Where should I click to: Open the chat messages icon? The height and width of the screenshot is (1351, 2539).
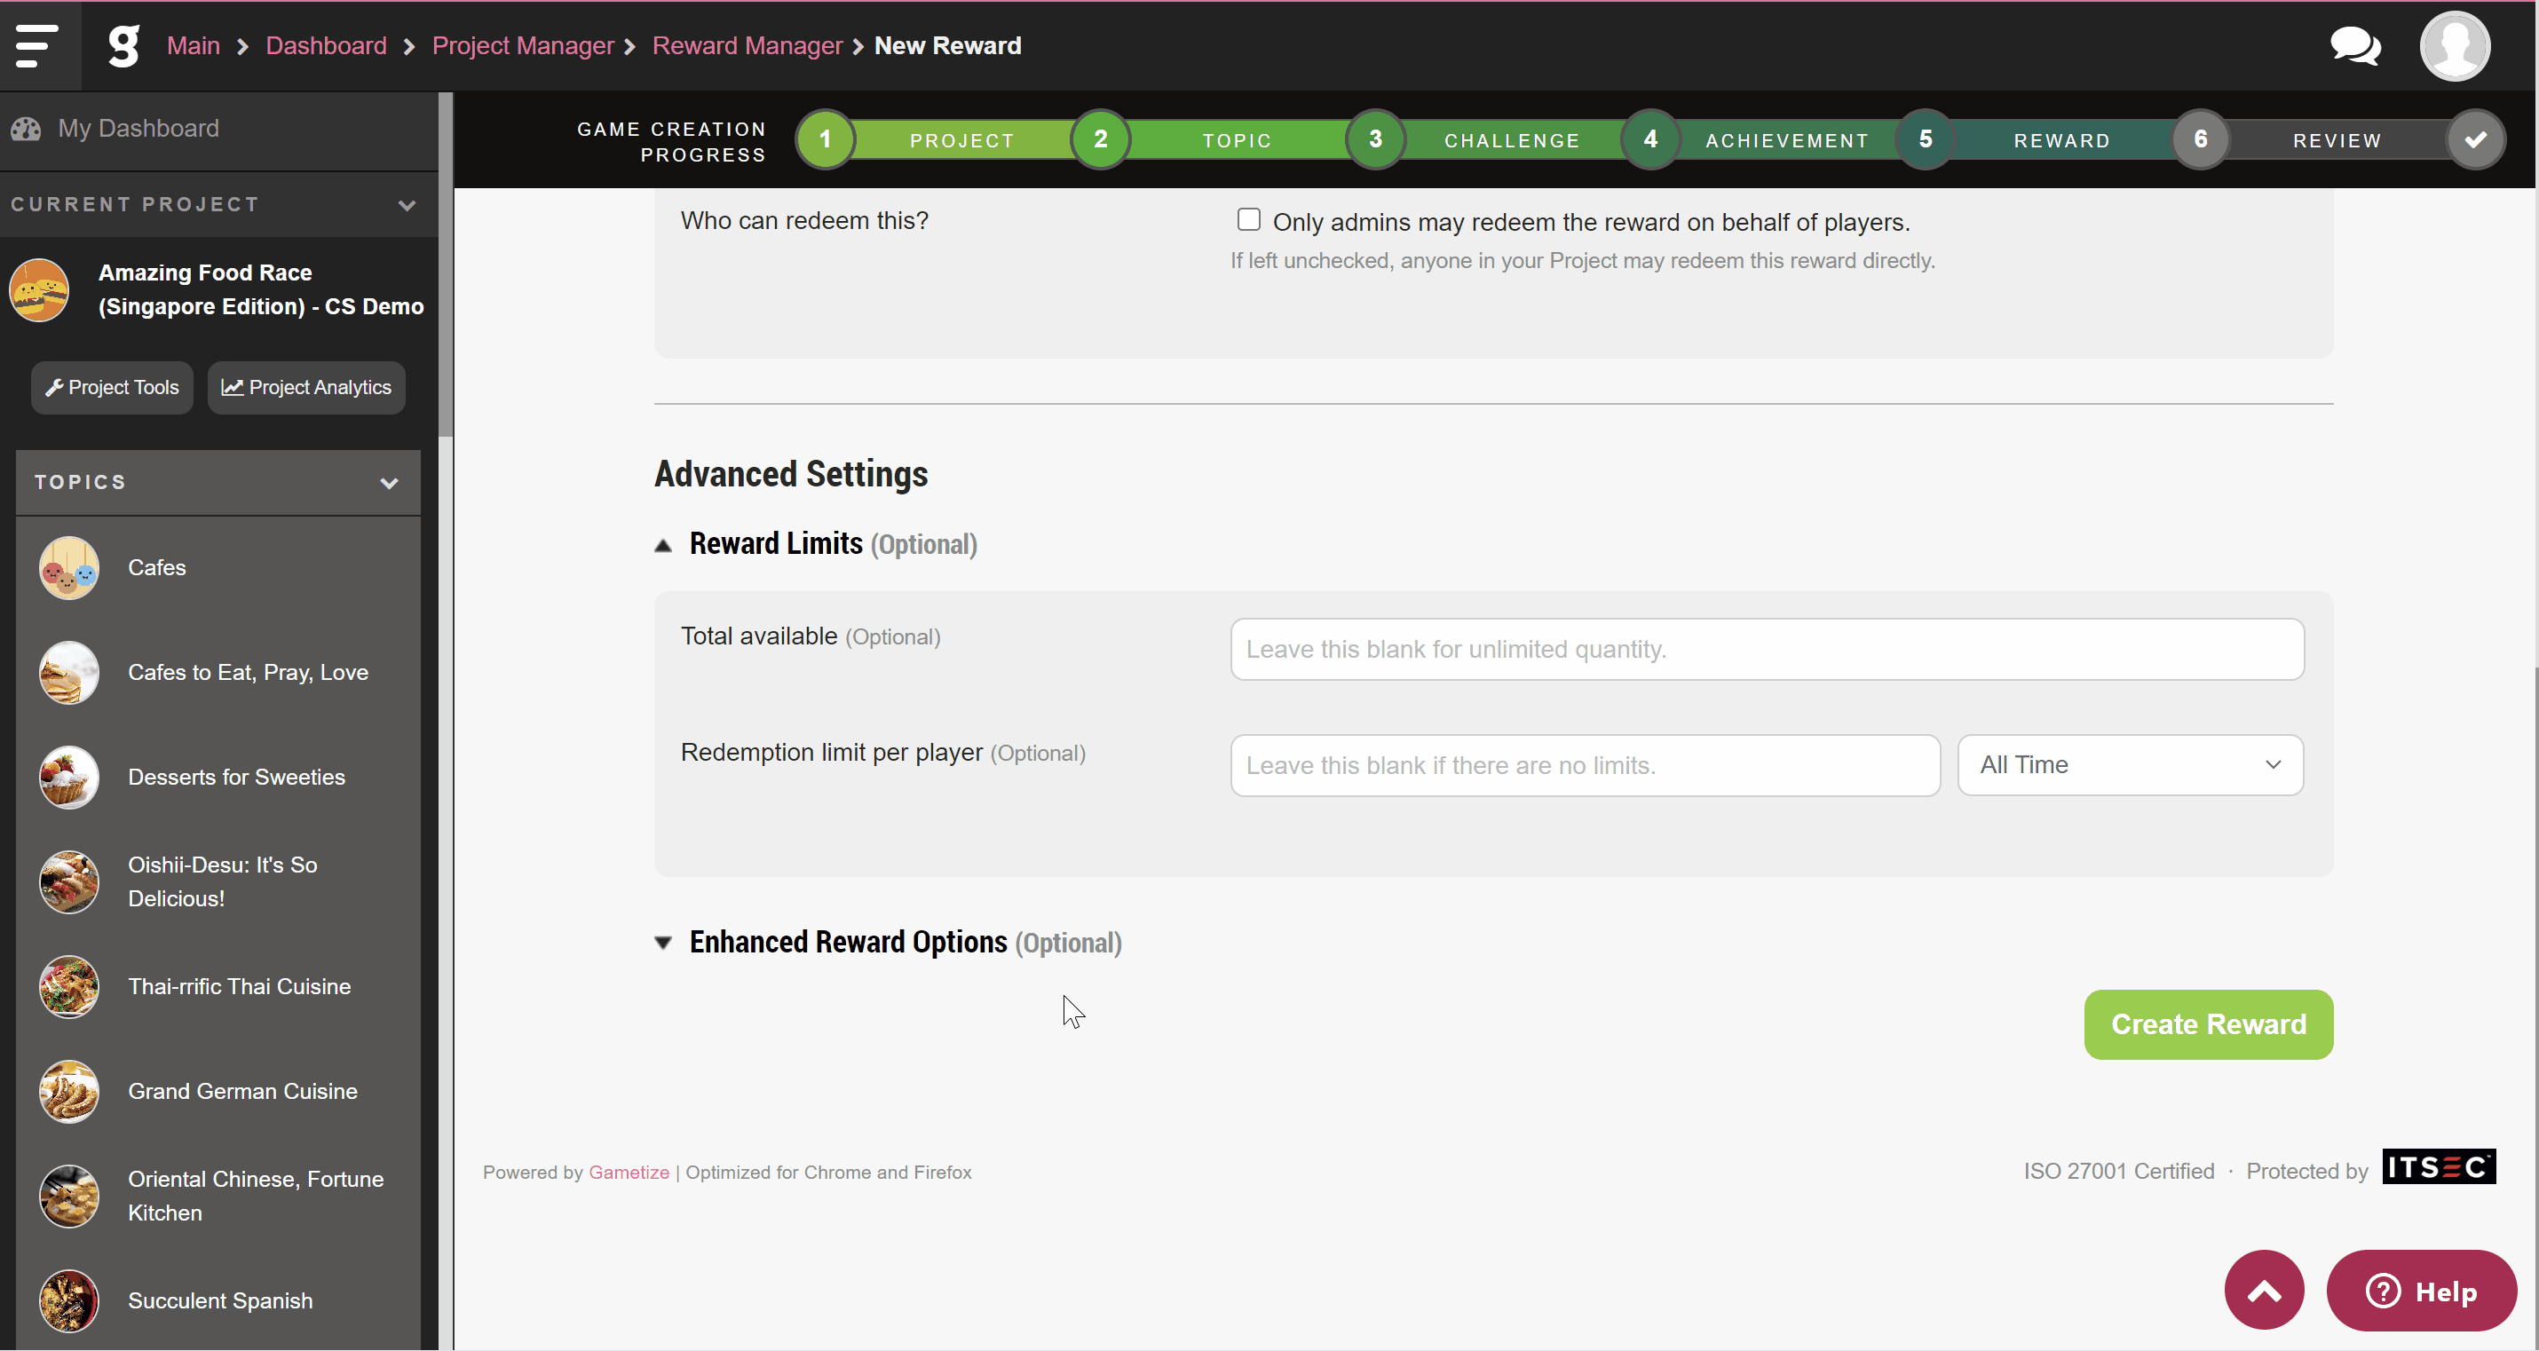2355,45
